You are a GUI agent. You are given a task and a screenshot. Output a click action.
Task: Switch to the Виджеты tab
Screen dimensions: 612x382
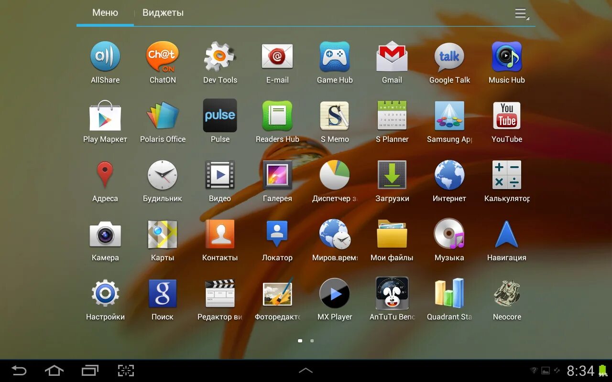[x=163, y=13]
